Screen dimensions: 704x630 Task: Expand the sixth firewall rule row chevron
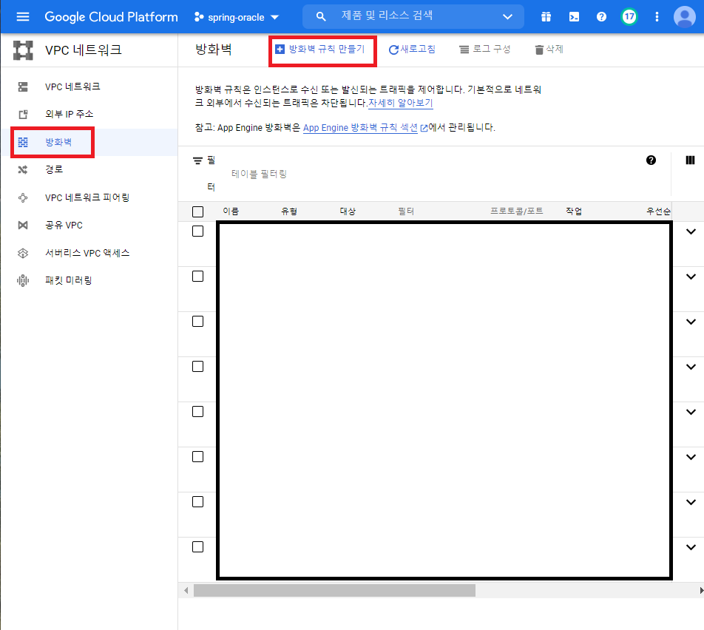click(x=691, y=457)
